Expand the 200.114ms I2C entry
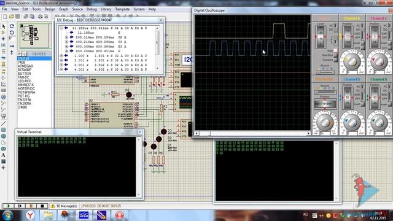Viewport: 393px width, 221px height. [x=67, y=37]
